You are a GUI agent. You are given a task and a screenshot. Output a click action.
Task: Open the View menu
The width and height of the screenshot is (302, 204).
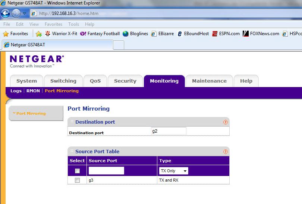tap(34, 24)
